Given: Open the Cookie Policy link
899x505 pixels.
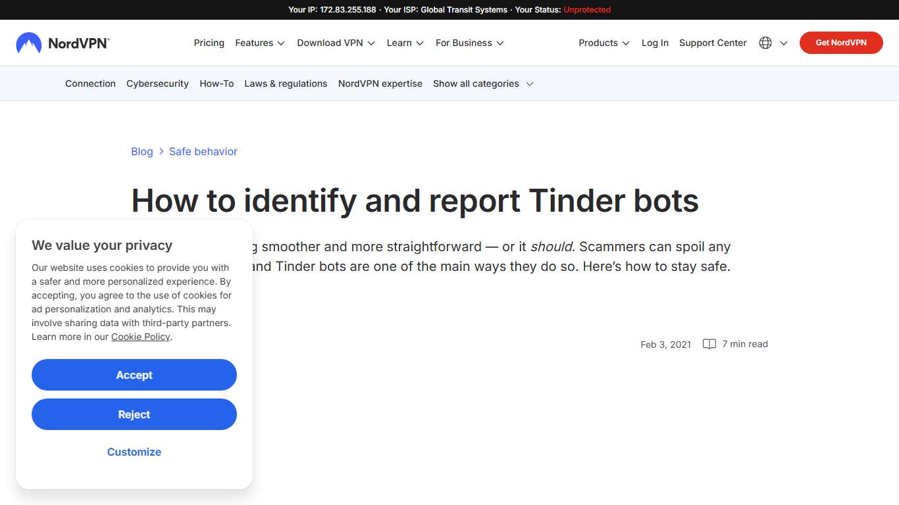Looking at the screenshot, I should [140, 337].
